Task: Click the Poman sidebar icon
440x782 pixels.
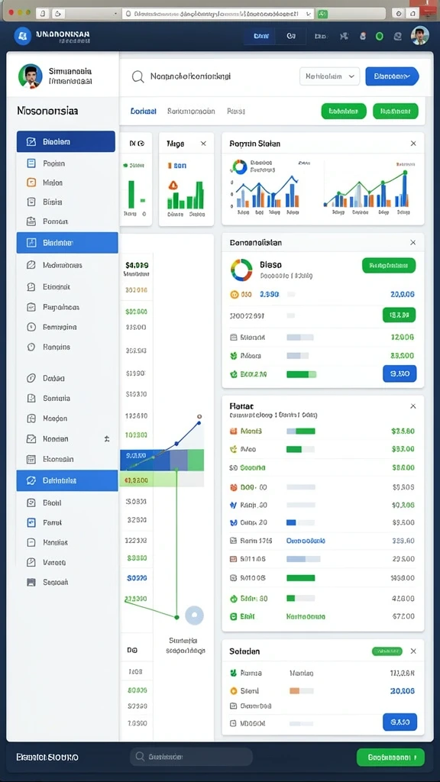Action: 31,221
